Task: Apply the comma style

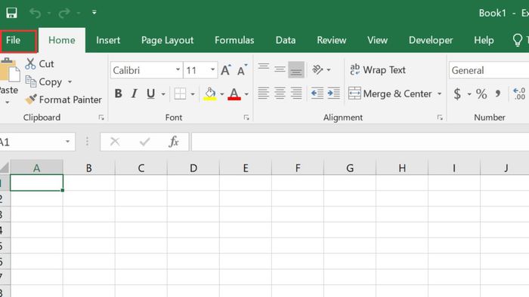Action: pos(498,93)
